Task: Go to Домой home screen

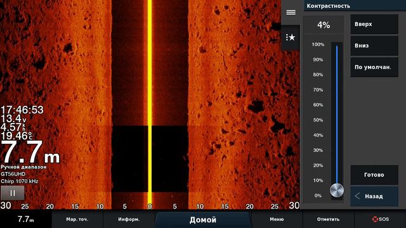Action: pyautogui.click(x=203, y=220)
